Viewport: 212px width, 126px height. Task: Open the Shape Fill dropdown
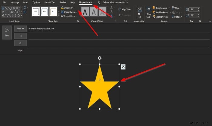coord(67,8)
